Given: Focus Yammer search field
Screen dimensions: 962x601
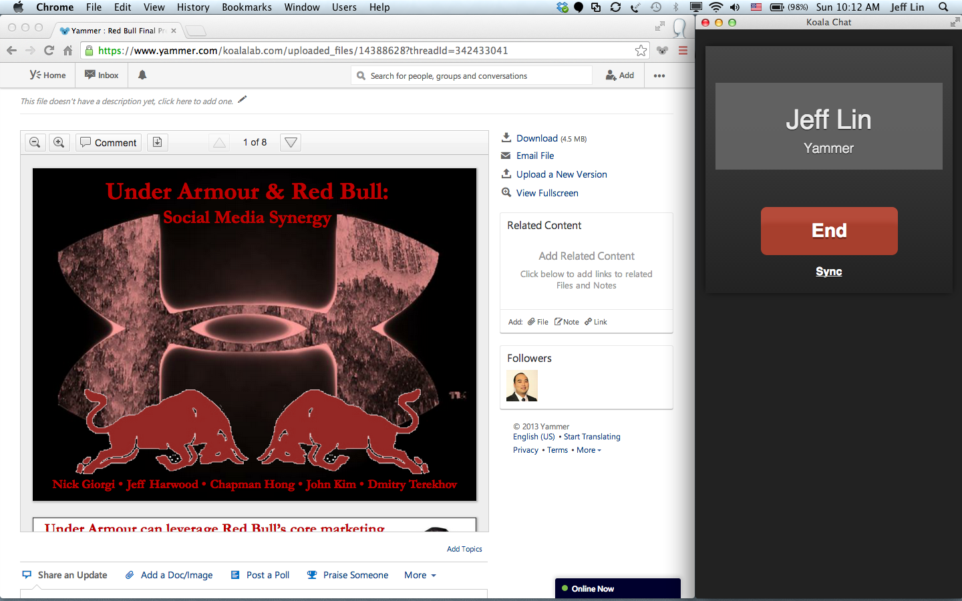Looking at the screenshot, I should pyautogui.click(x=472, y=75).
